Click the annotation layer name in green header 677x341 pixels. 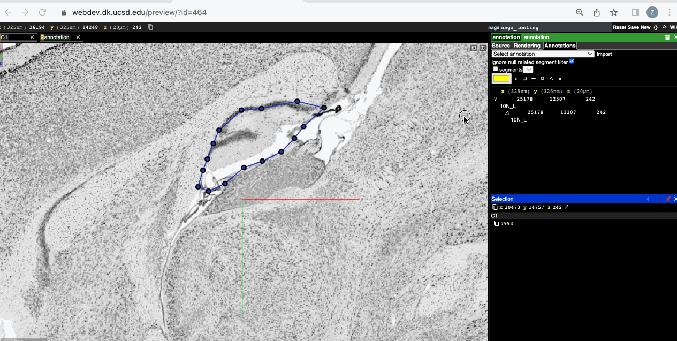pyautogui.click(x=536, y=37)
